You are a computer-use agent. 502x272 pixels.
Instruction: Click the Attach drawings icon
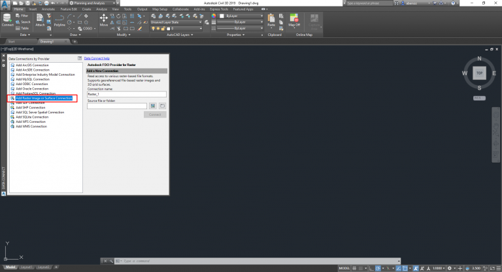click(x=40, y=20)
